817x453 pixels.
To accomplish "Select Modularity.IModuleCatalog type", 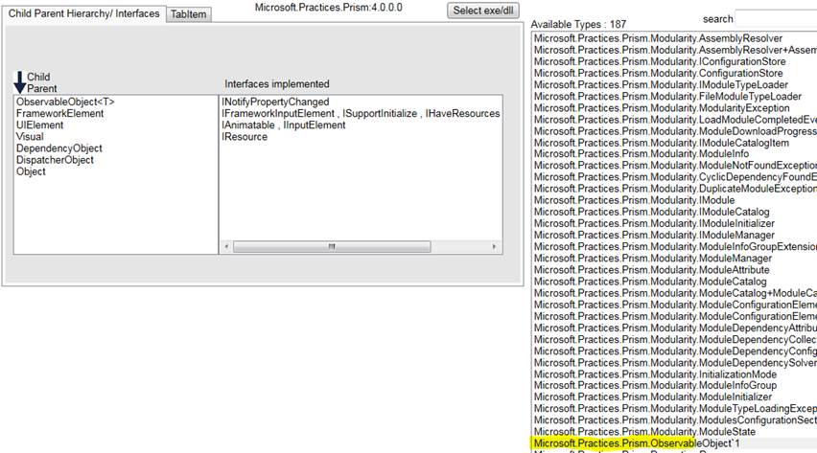I will (651, 212).
